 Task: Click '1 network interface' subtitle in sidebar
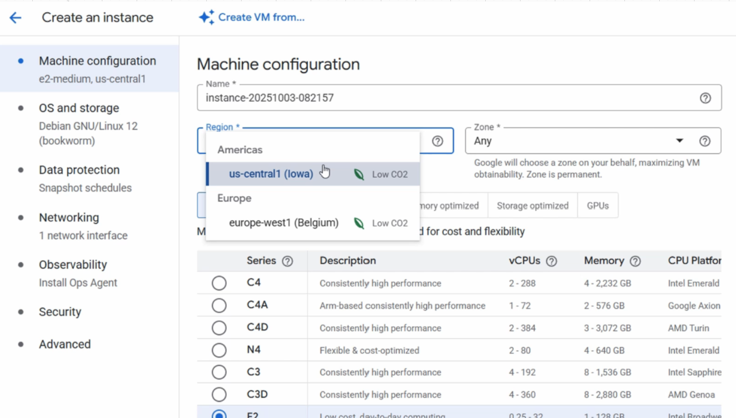coord(83,236)
